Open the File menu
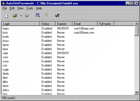Screen dimensions: 140x101 click(x=4, y=8)
